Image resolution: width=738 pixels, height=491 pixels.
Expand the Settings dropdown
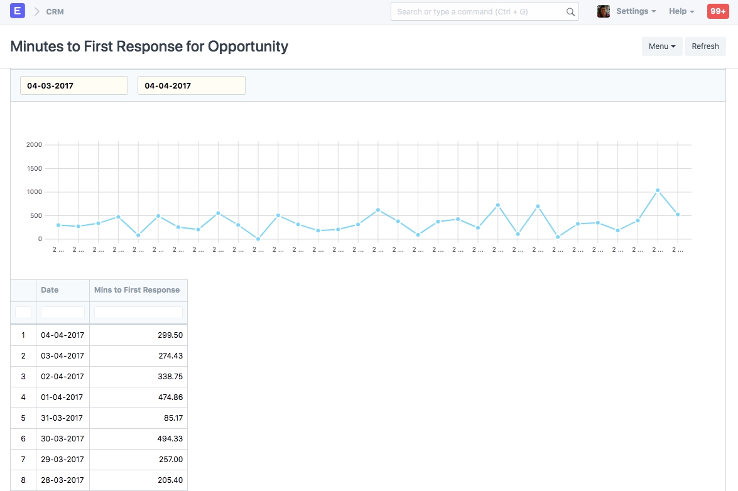click(x=636, y=11)
